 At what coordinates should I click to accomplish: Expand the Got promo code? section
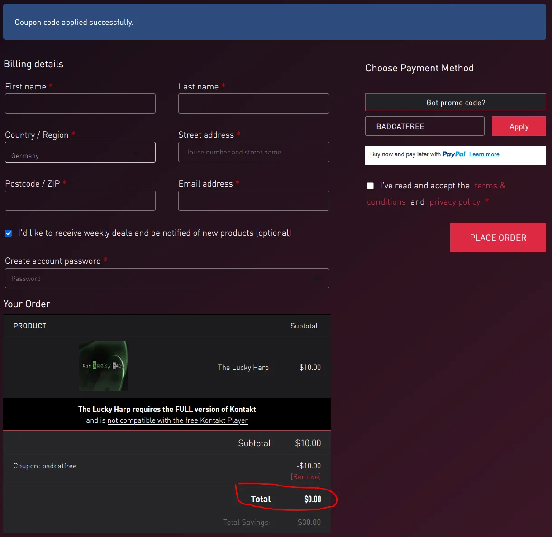456,103
